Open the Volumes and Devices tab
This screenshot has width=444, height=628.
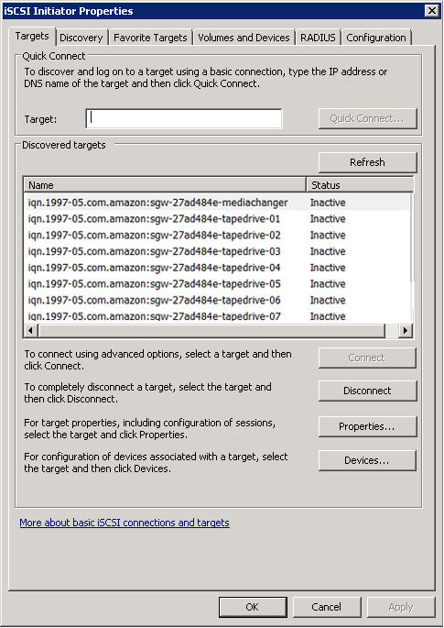pos(244,38)
